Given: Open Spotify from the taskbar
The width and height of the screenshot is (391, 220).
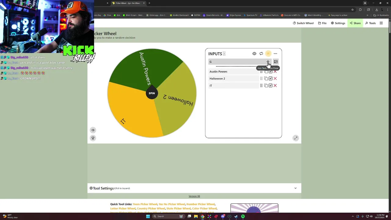Looking at the screenshot, I should [243, 216].
